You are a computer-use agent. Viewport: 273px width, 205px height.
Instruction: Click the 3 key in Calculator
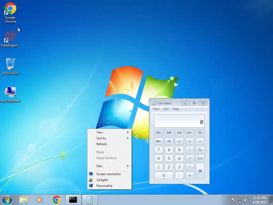(179, 167)
